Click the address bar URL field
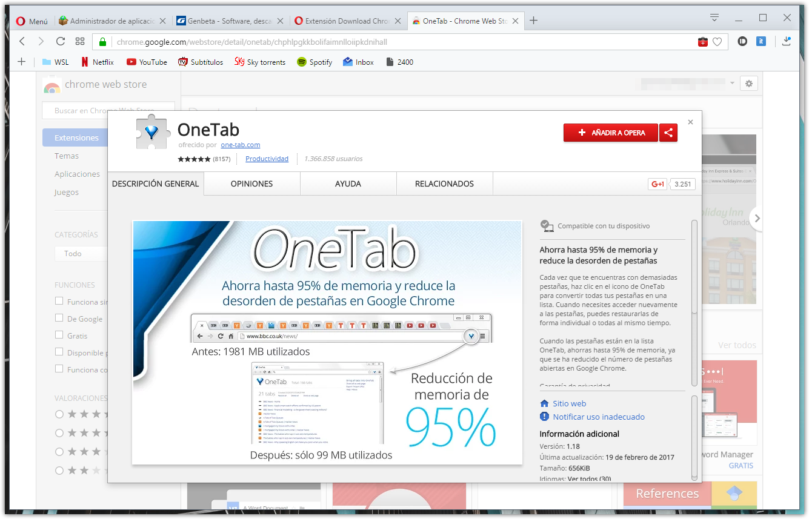 click(x=400, y=42)
